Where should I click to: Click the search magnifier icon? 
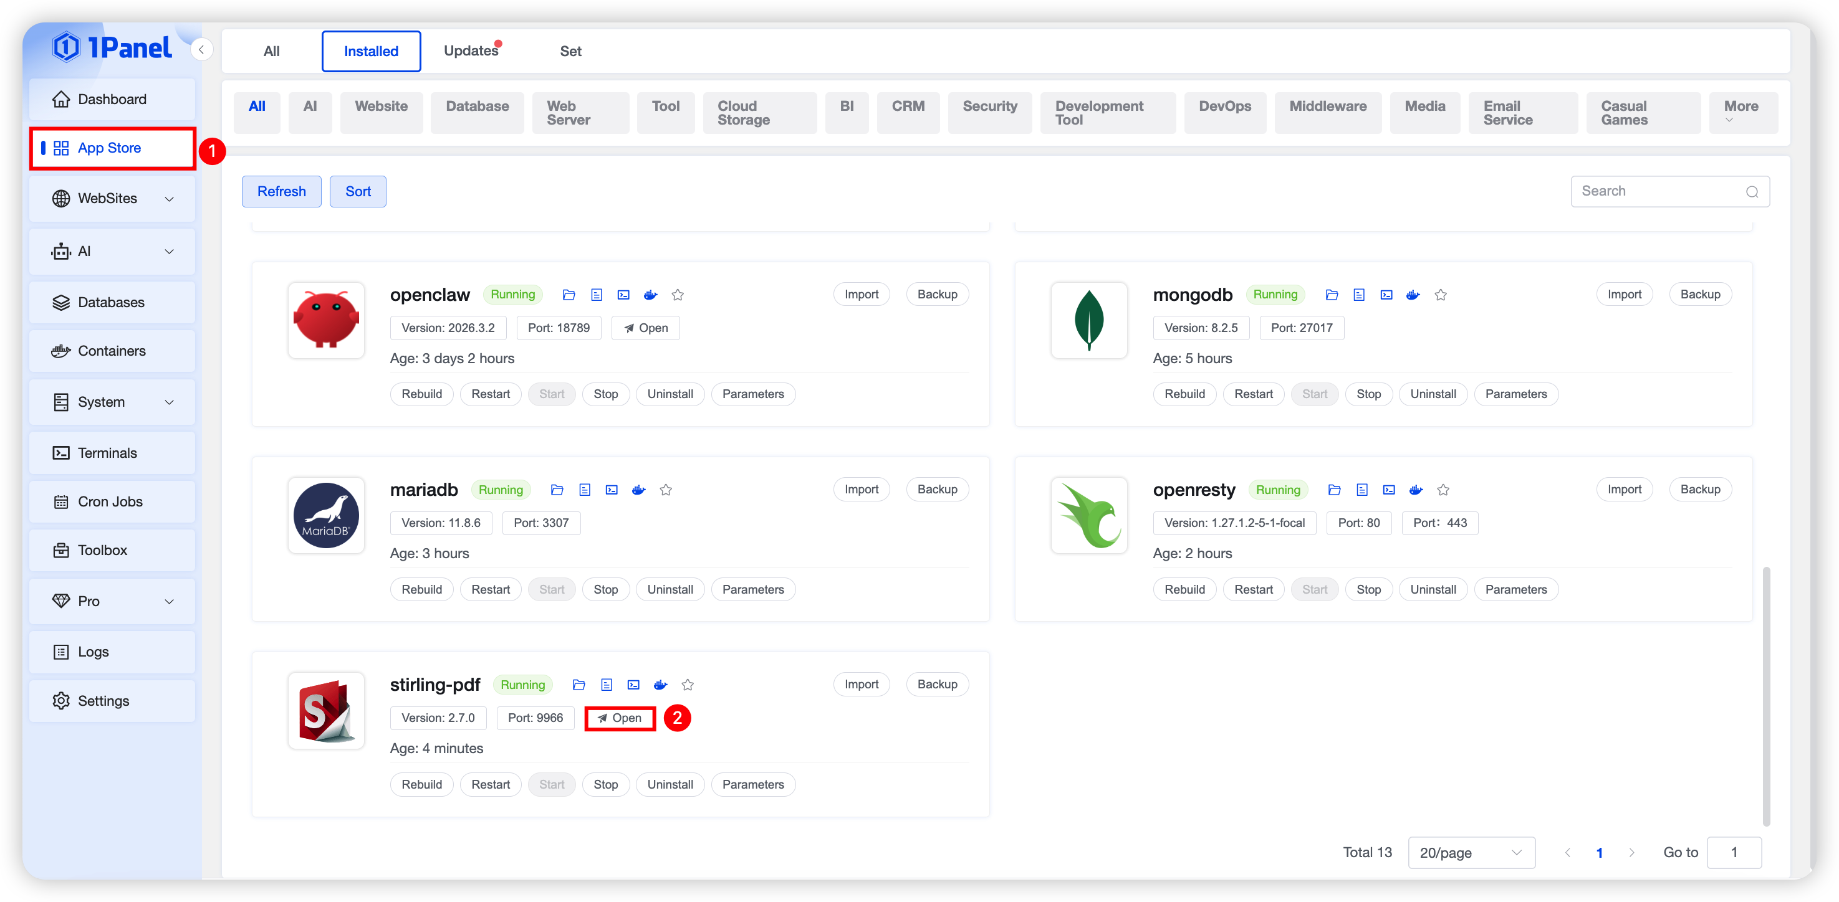coord(1751,191)
